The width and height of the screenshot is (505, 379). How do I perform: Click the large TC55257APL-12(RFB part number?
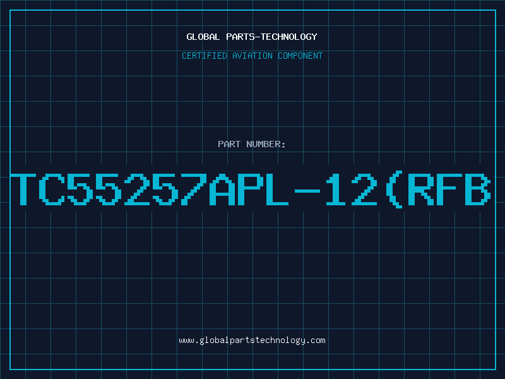[x=251, y=189]
